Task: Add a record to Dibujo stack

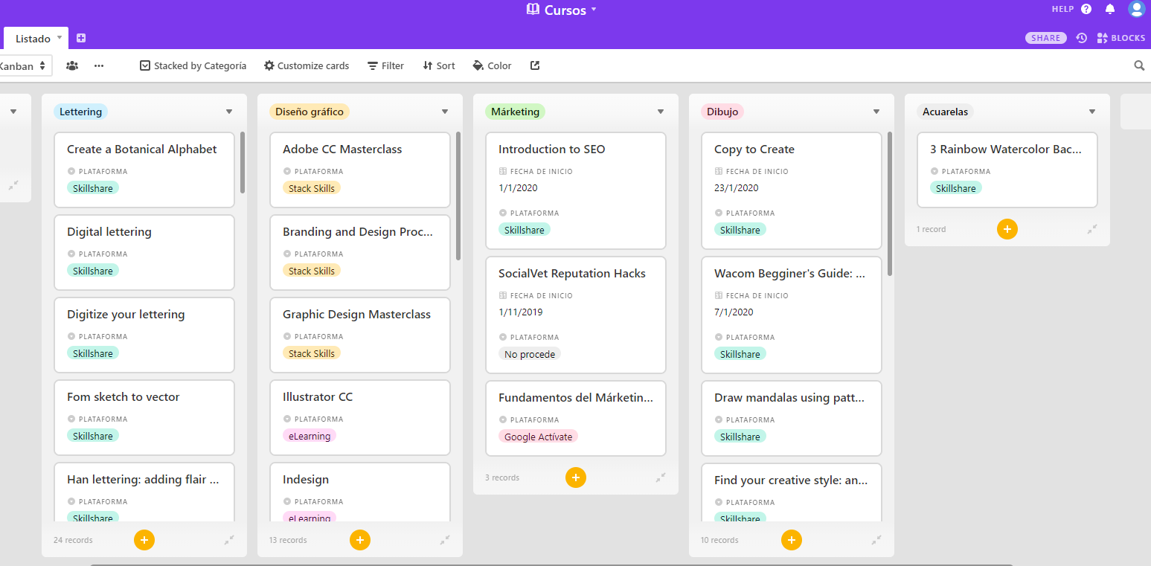Action: click(x=792, y=540)
